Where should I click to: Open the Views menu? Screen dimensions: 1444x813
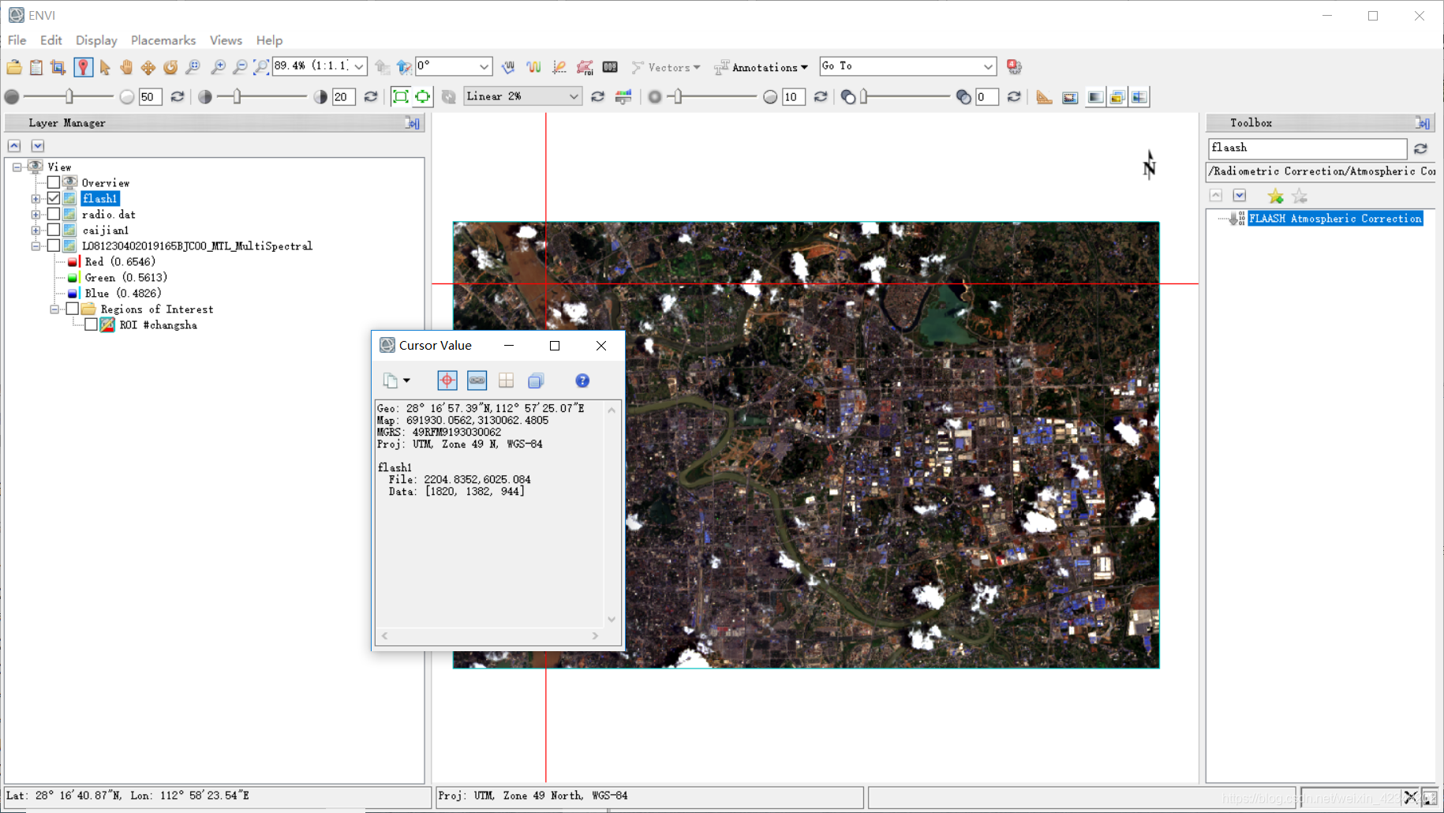226,40
